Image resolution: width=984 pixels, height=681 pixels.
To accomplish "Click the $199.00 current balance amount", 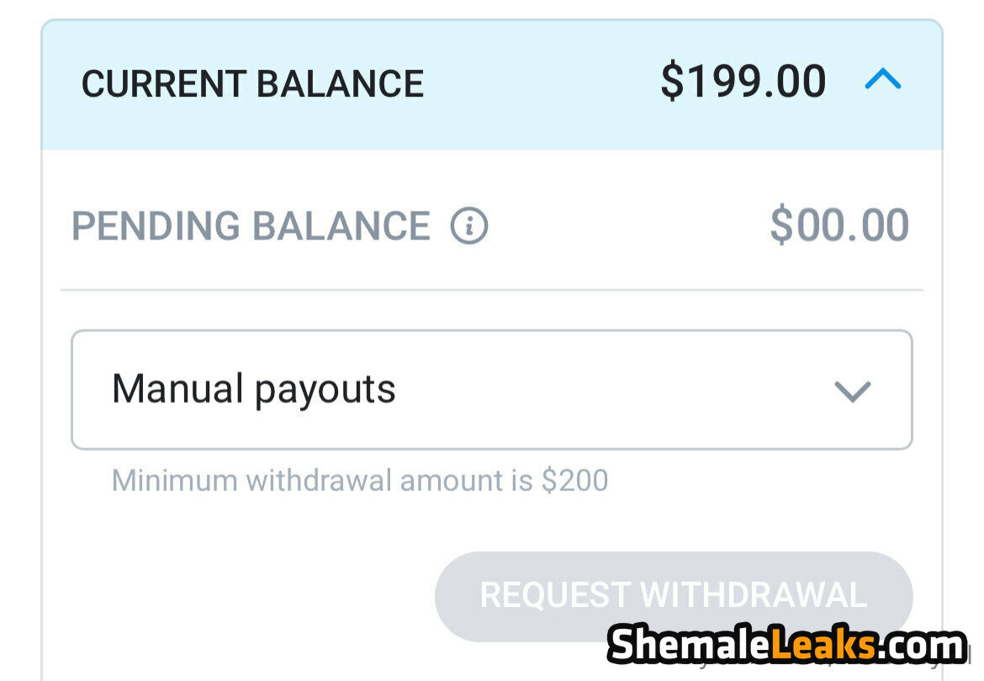I will coord(743,82).
